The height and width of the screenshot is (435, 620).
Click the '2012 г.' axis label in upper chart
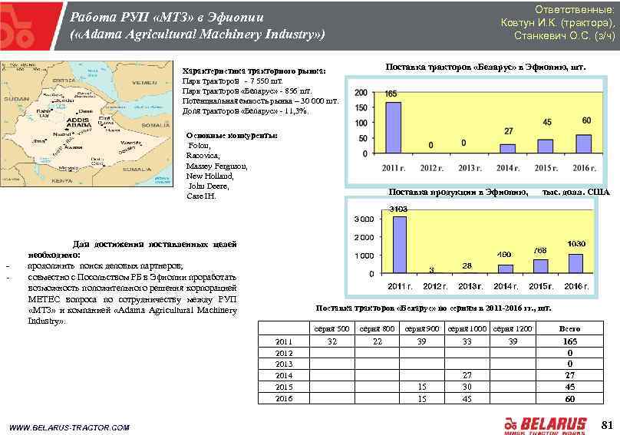coord(431,168)
